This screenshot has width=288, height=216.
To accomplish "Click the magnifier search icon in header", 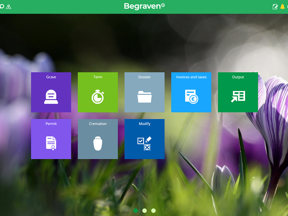I will 2,7.
